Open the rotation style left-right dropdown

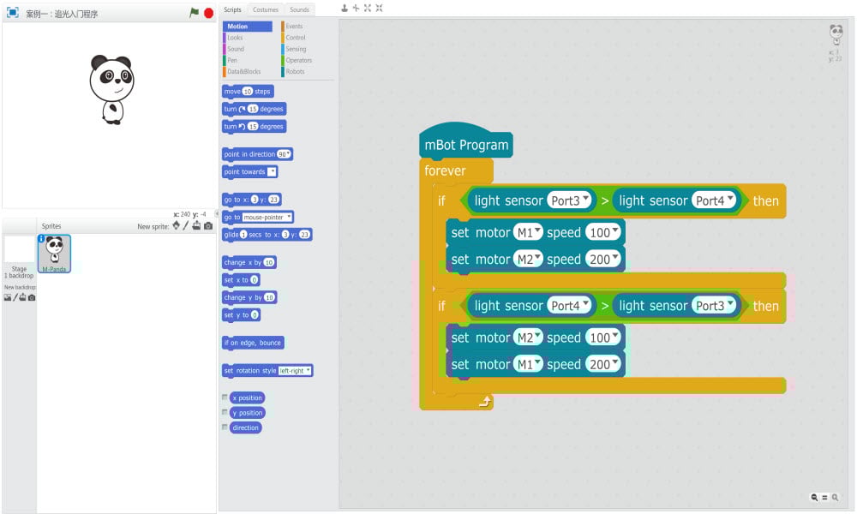(x=295, y=371)
